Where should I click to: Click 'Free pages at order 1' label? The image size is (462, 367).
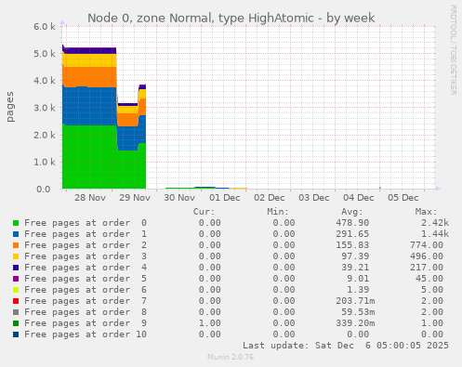[x=86, y=234]
